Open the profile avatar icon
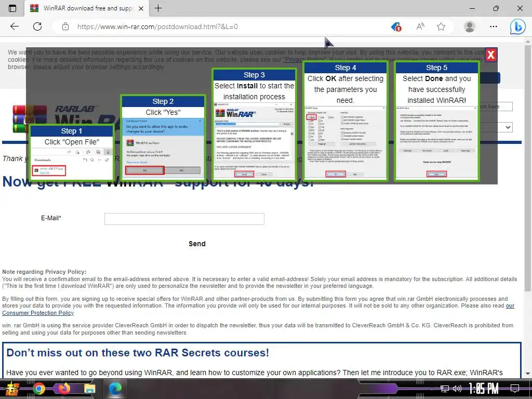The image size is (532, 399). tap(470, 26)
